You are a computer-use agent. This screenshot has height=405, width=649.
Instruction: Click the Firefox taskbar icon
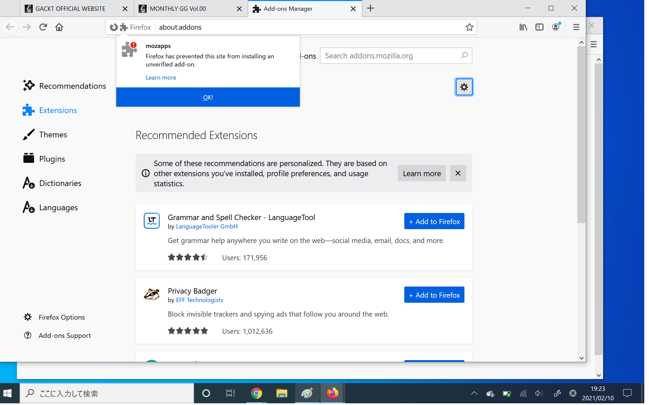coord(332,393)
